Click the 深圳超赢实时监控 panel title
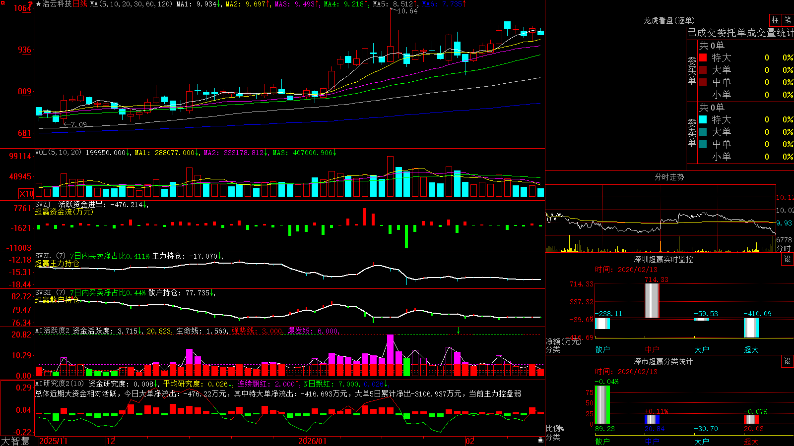Screen dimensions: 794x446 pos(663,259)
